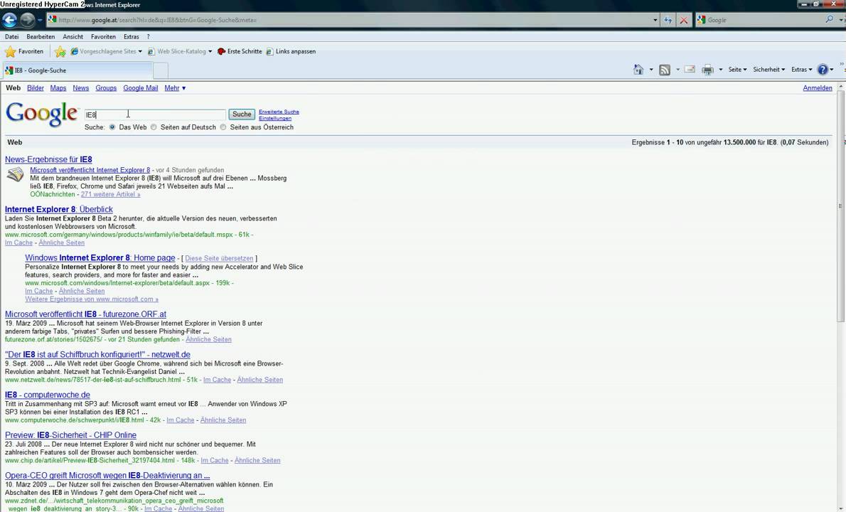Open Vorgeschlagene Sites dropdown
846x512 pixels.
coord(107,51)
